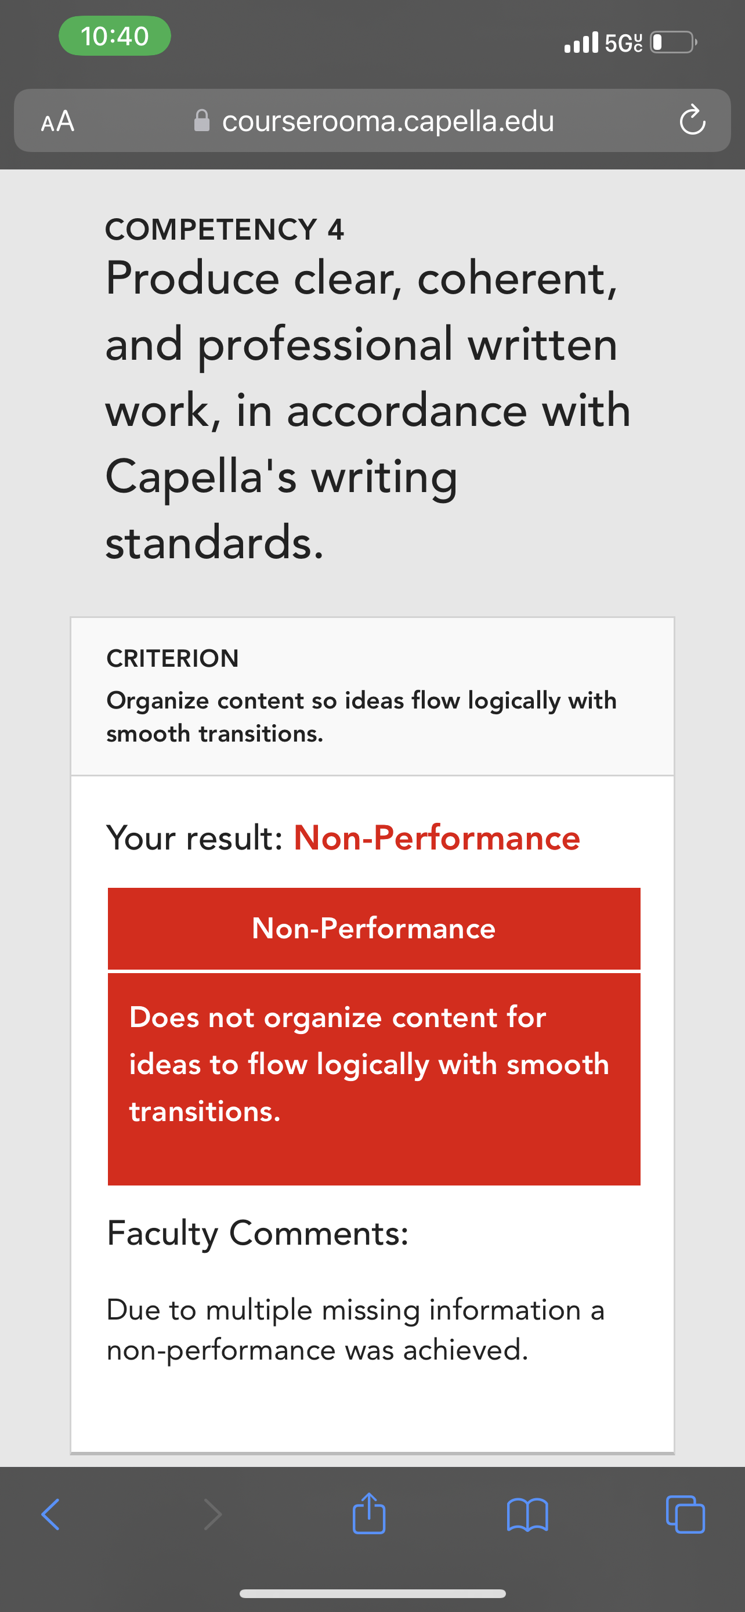
Task: Tap the Non-Performance description red box
Action: tap(374, 1079)
